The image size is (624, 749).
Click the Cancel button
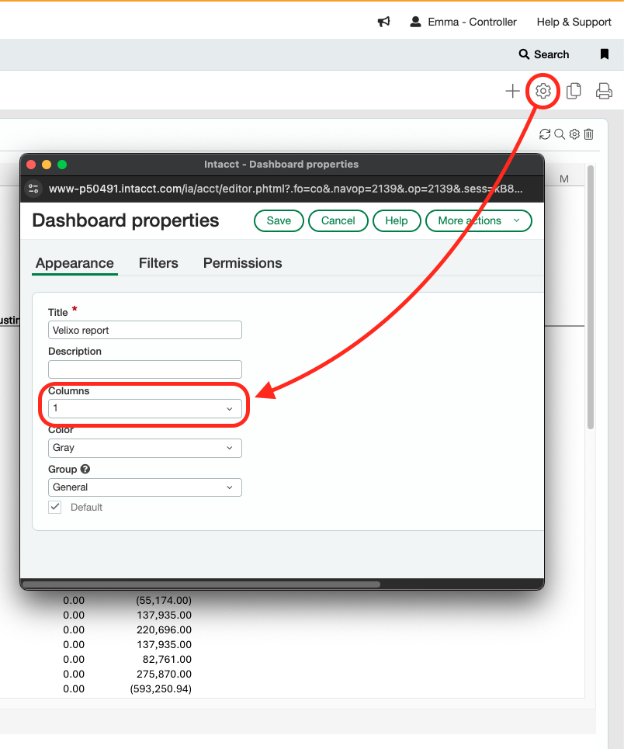(x=338, y=220)
